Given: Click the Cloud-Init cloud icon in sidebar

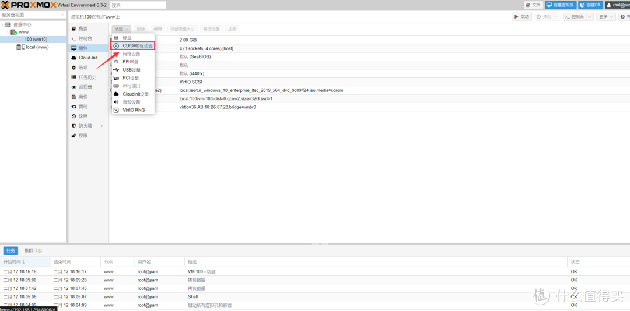Looking at the screenshot, I should click(73, 58).
